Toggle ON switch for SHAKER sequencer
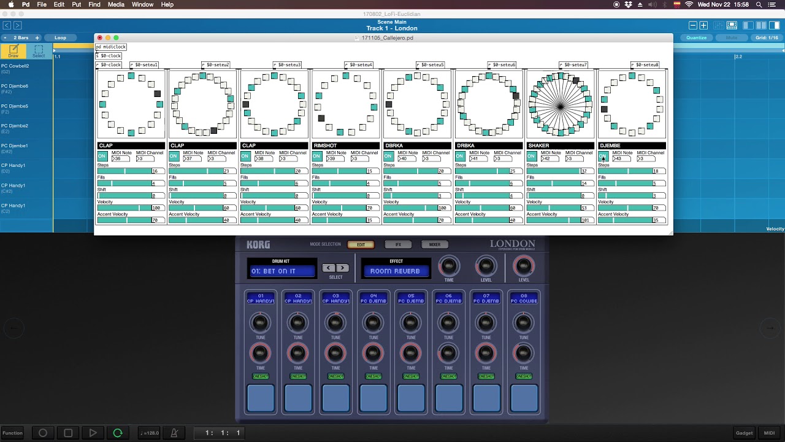Image resolution: width=785 pixels, height=442 pixels. [x=532, y=156]
